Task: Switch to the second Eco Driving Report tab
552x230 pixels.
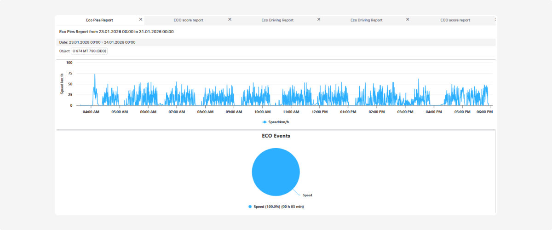Action: coord(366,20)
